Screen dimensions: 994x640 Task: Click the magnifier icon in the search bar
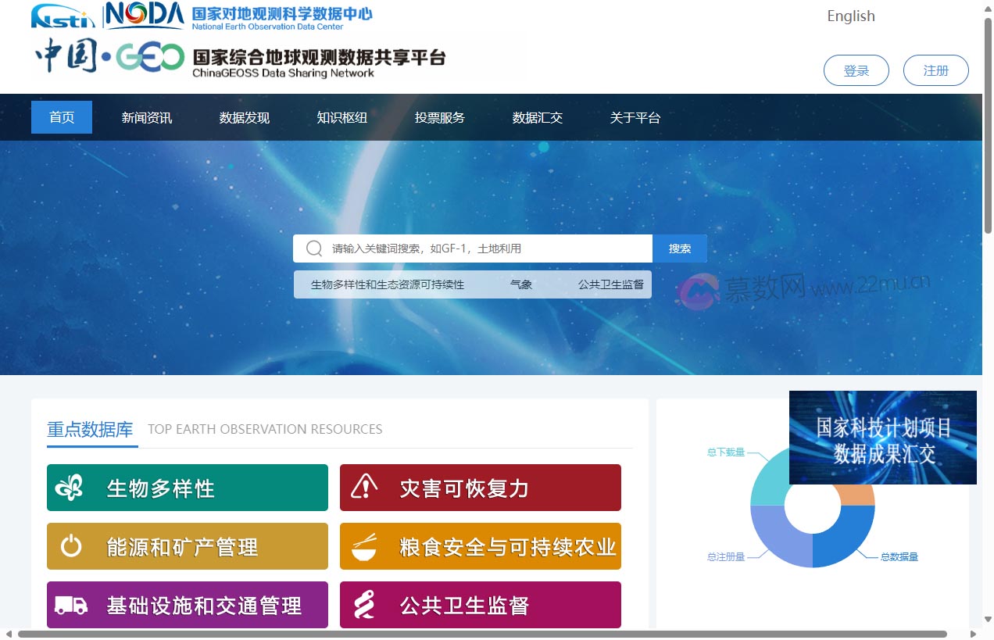pos(313,248)
